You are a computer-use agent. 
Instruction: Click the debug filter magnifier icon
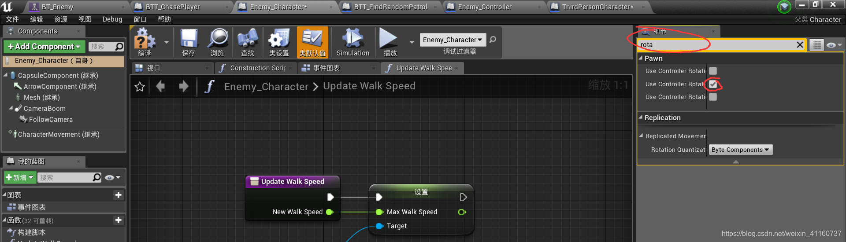coord(493,40)
